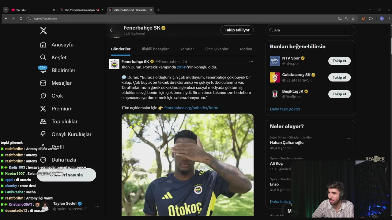The image size is (392, 220).
Task: Open Beşiktaş JK profile avatar
Action: click(x=275, y=94)
